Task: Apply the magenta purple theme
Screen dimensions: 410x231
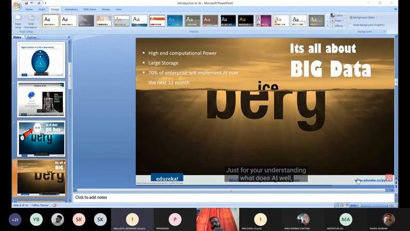Action: [x=263, y=21]
